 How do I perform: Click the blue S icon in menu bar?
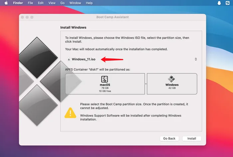228,3
